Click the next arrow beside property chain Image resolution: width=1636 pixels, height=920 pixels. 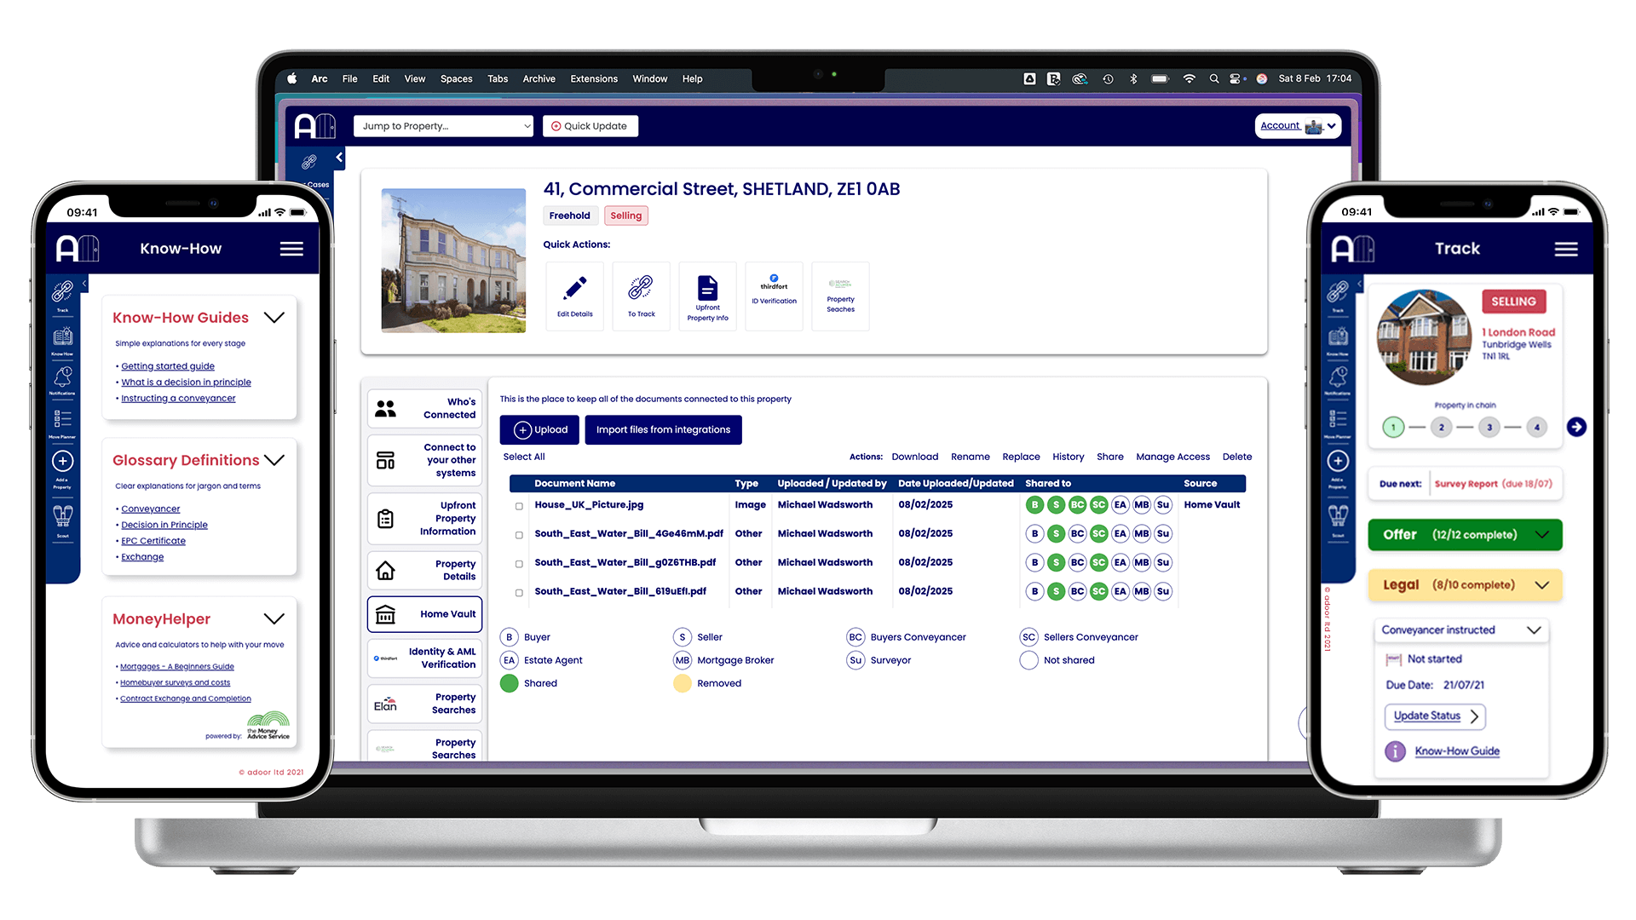pos(1576,427)
